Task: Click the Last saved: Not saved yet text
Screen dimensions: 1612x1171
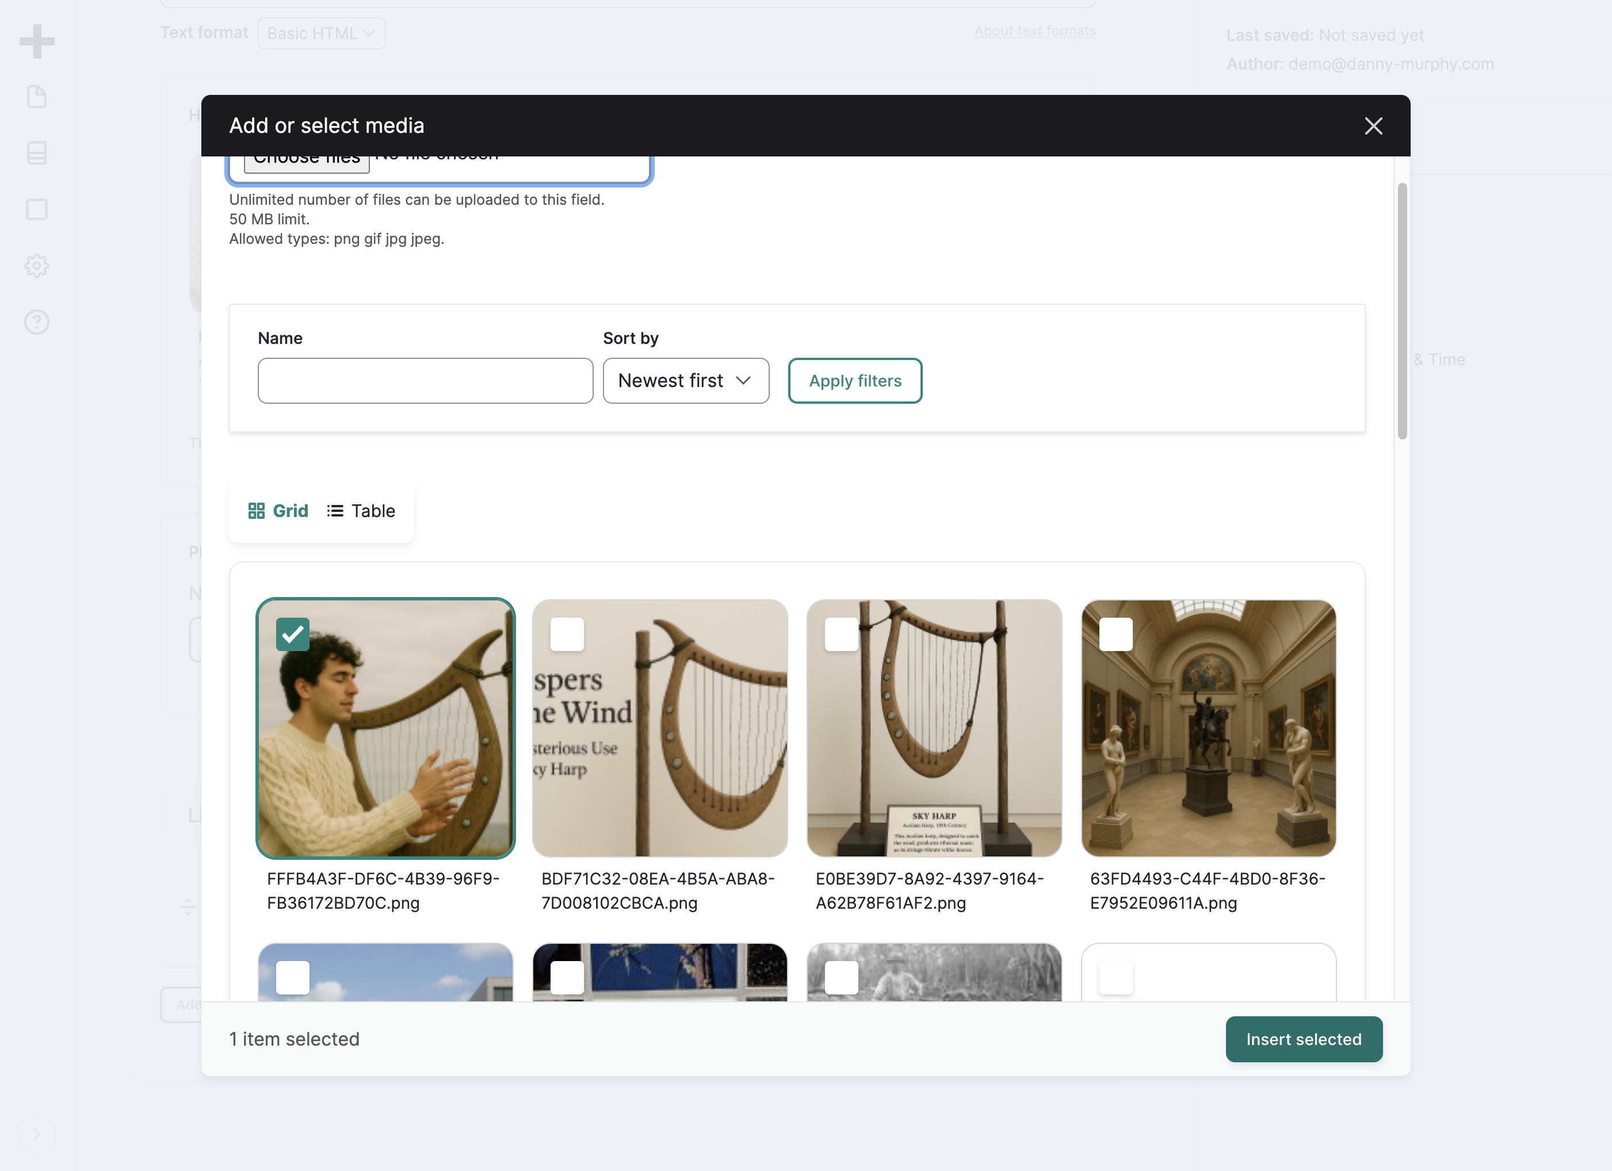Action: pyautogui.click(x=1325, y=36)
